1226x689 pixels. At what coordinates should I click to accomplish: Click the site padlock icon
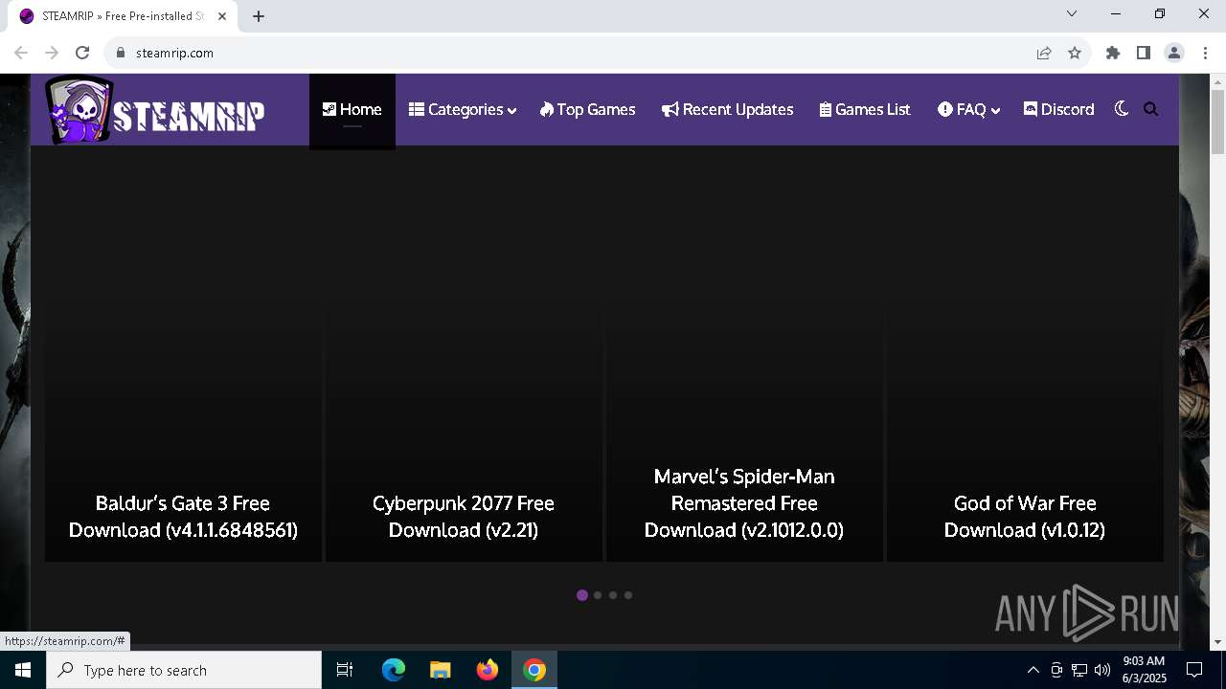pyautogui.click(x=121, y=53)
